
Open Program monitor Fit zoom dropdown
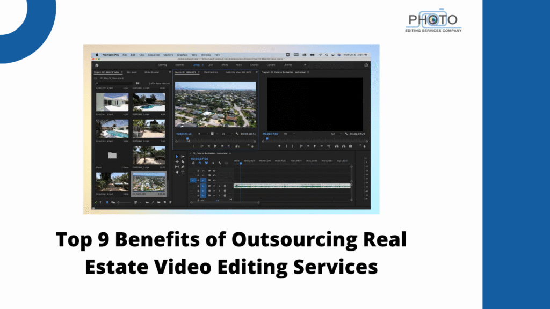[x=289, y=134]
